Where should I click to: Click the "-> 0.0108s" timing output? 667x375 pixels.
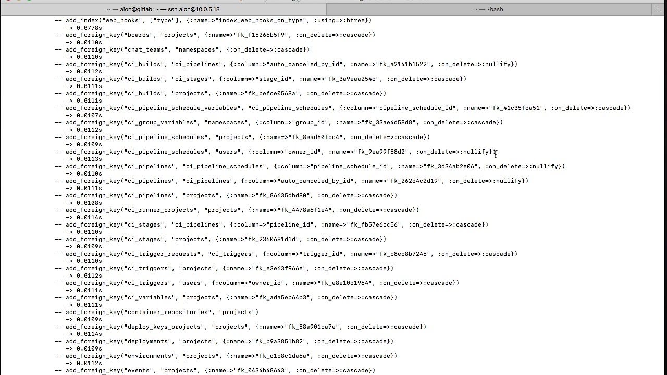[84, 203]
